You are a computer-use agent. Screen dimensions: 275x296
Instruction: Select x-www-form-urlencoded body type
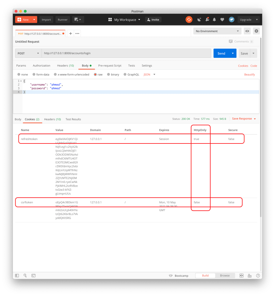click(55, 74)
